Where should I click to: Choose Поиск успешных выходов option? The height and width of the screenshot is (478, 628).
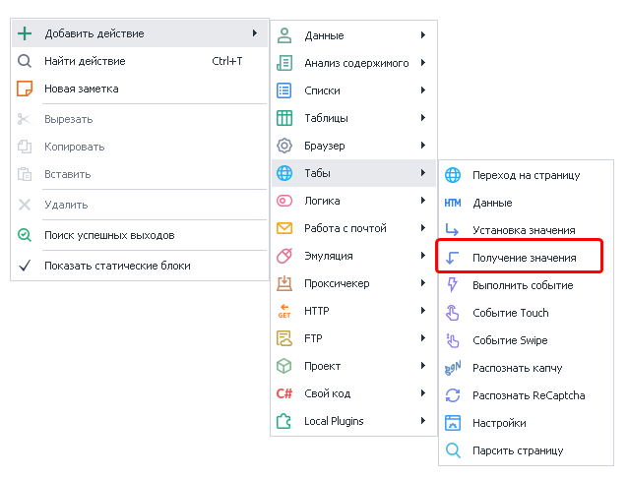pos(109,235)
